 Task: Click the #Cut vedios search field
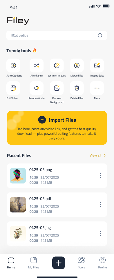(x=57, y=35)
